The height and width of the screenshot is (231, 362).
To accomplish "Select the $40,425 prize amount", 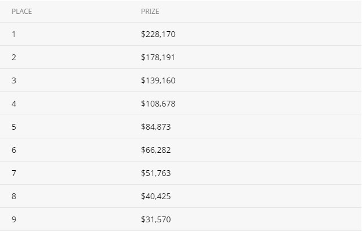I will 156,196.
